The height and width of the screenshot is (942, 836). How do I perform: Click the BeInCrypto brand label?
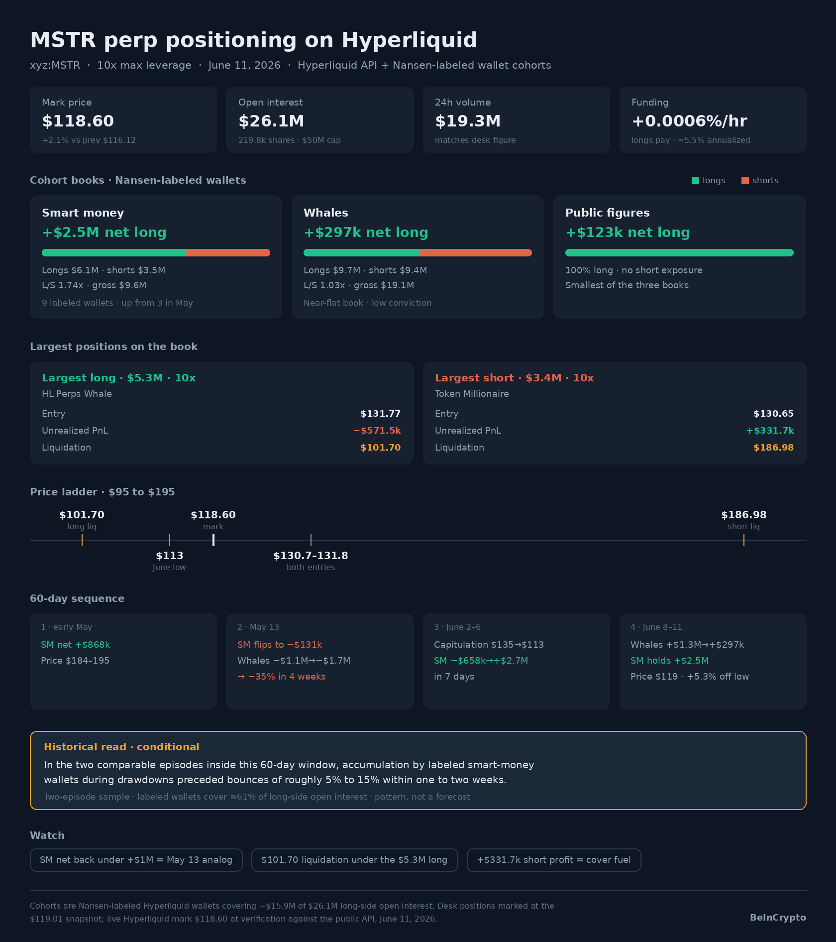(x=778, y=917)
